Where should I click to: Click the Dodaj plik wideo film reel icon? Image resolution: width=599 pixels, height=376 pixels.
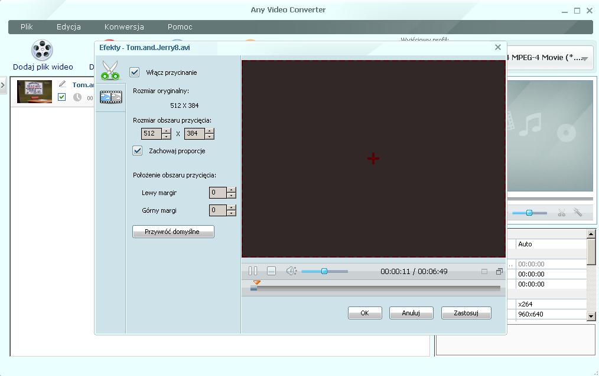pos(43,51)
